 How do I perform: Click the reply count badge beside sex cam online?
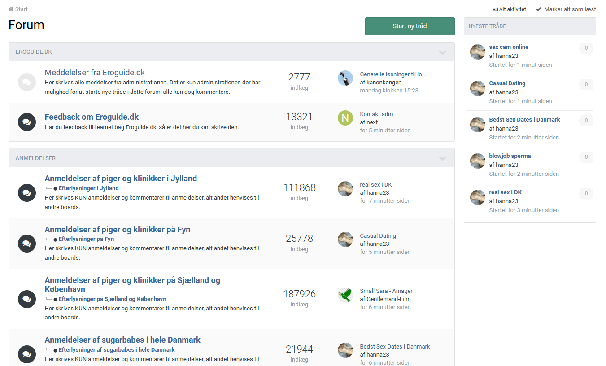[586, 48]
